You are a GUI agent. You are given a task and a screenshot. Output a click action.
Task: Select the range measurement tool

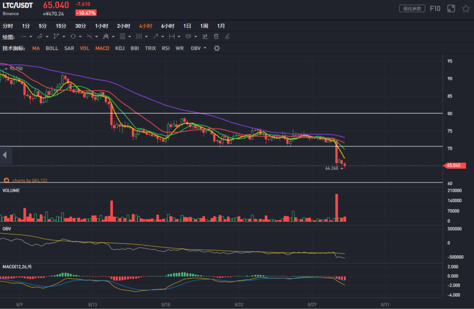pyautogui.click(x=172, y=37)
